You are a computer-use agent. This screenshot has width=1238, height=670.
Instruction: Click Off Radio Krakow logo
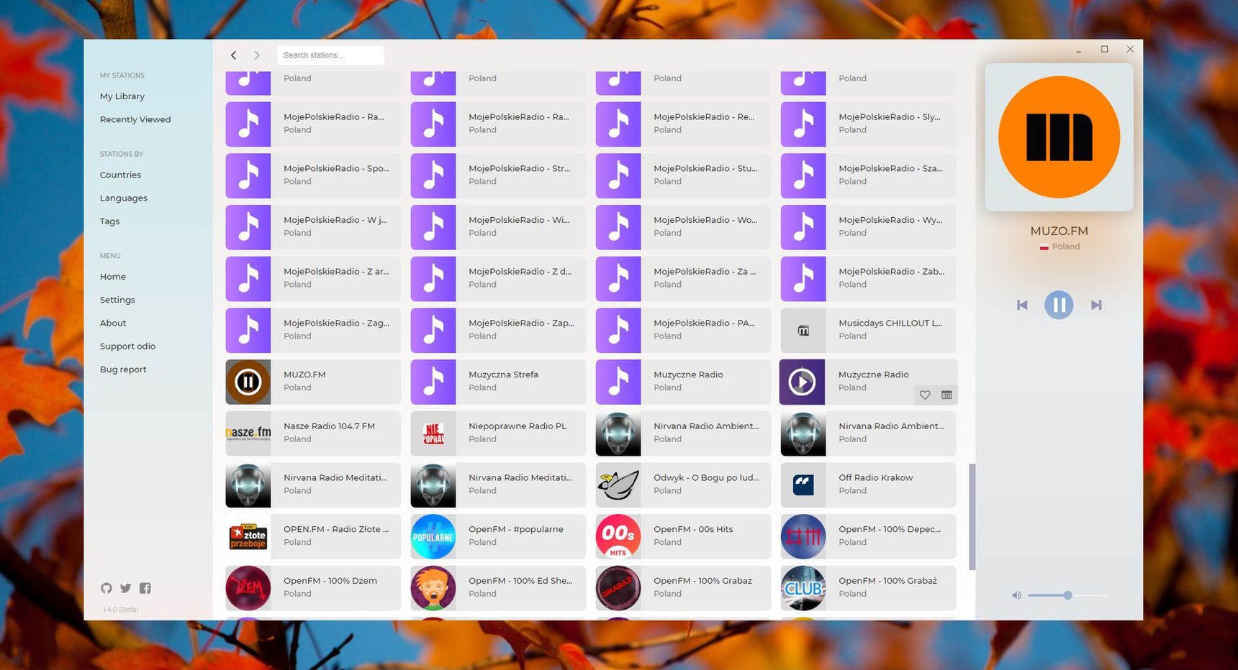pos(803,485)
